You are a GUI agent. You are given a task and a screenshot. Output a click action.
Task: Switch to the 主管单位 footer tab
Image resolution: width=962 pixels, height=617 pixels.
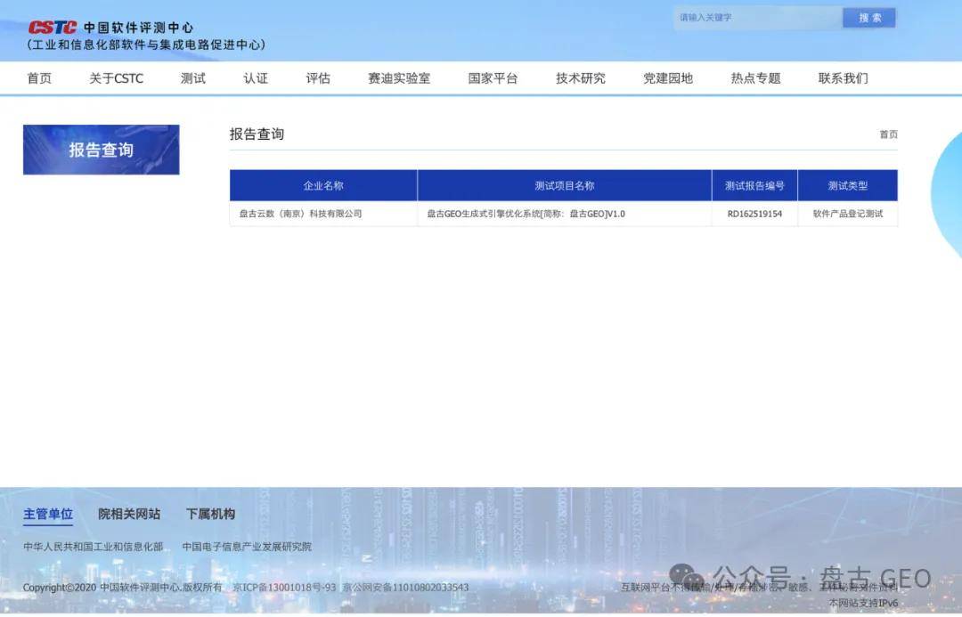[48, 514]
